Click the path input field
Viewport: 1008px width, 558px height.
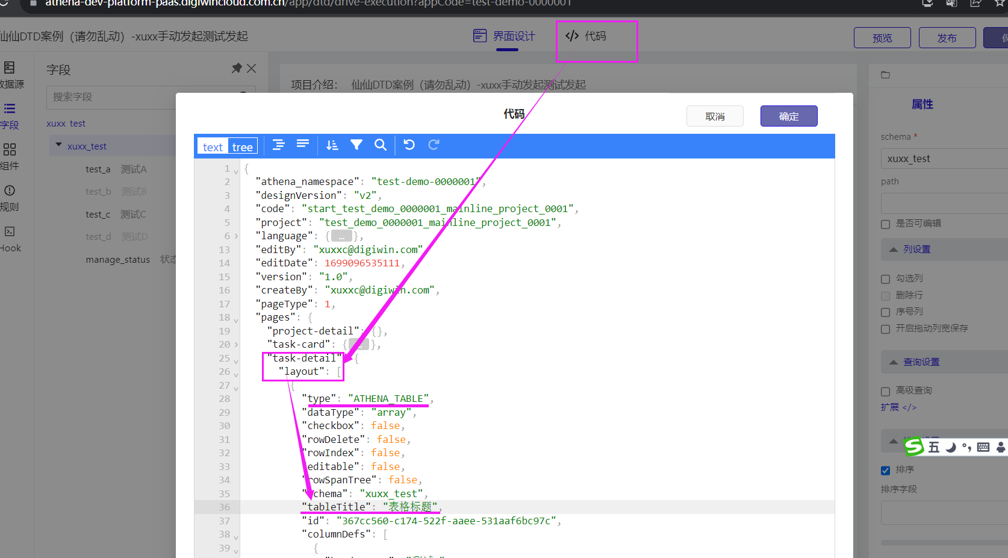(944, 203)
